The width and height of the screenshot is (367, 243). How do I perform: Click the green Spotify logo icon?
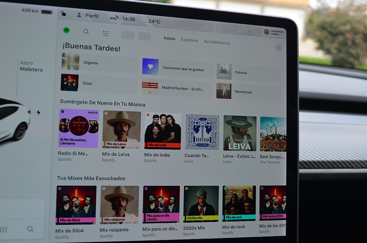point(67,30)
